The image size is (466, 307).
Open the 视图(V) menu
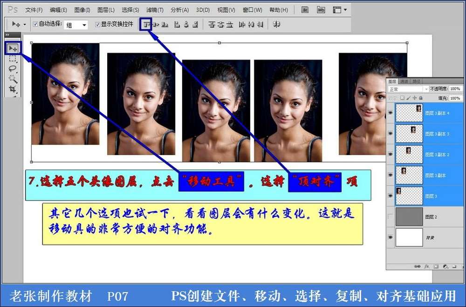[x=226, y=10]
